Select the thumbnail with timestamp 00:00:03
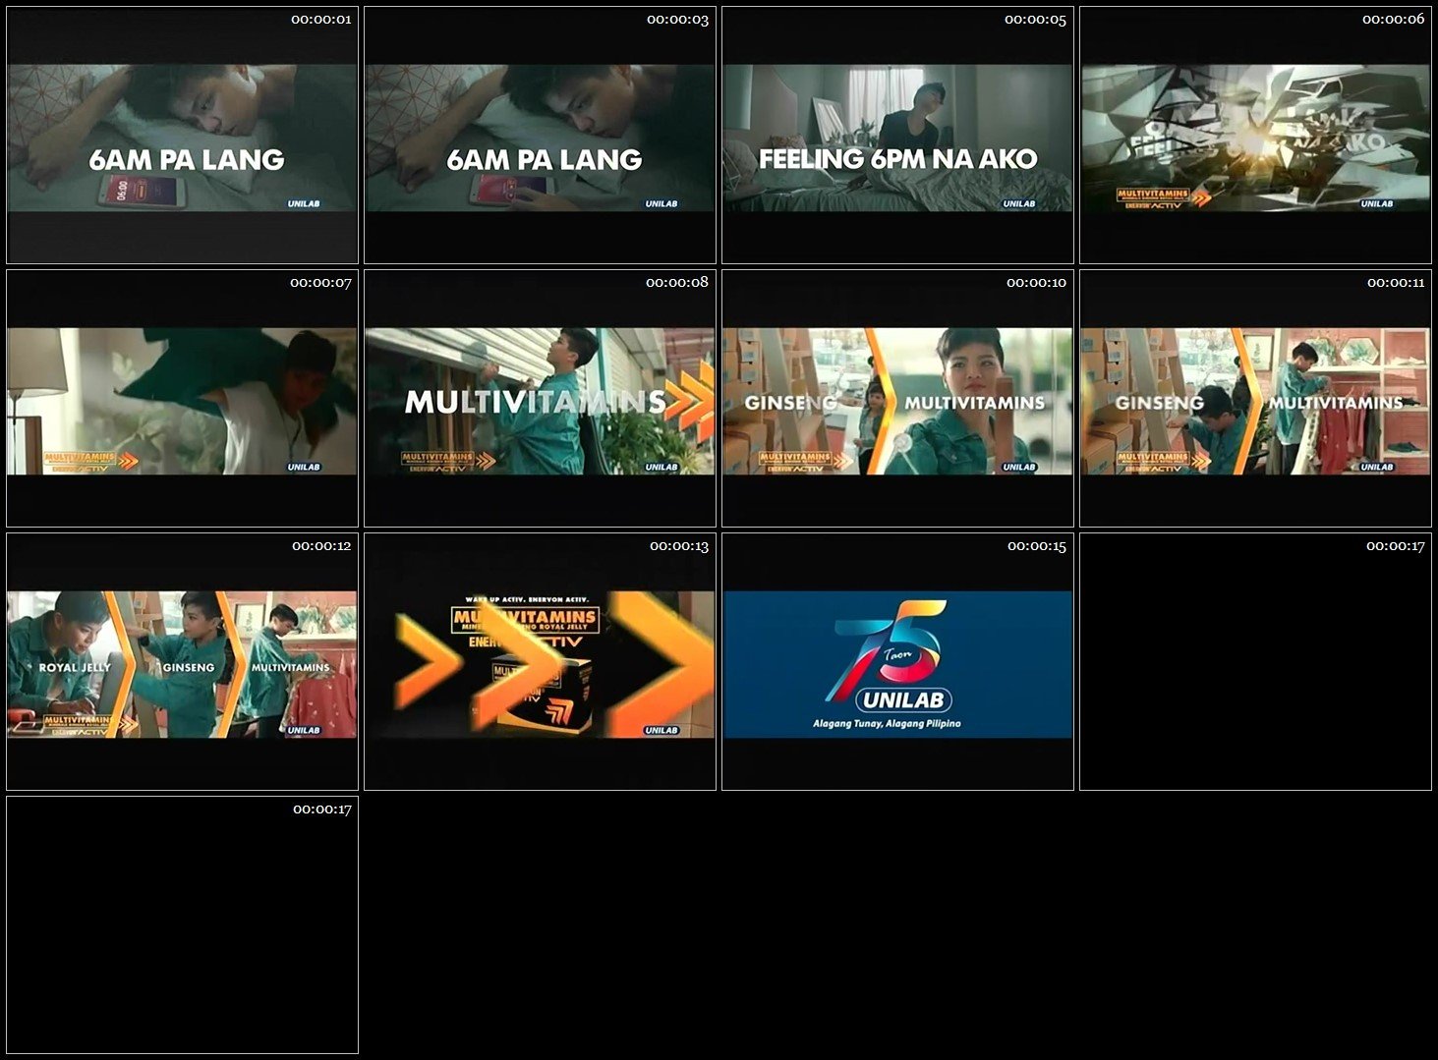This screenshot has width=1438, height=1060. click(x=540, y=136)
